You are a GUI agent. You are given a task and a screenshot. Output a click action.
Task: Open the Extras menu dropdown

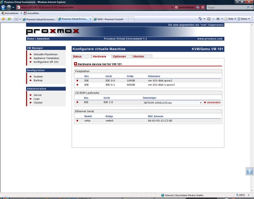pos(249,19)
